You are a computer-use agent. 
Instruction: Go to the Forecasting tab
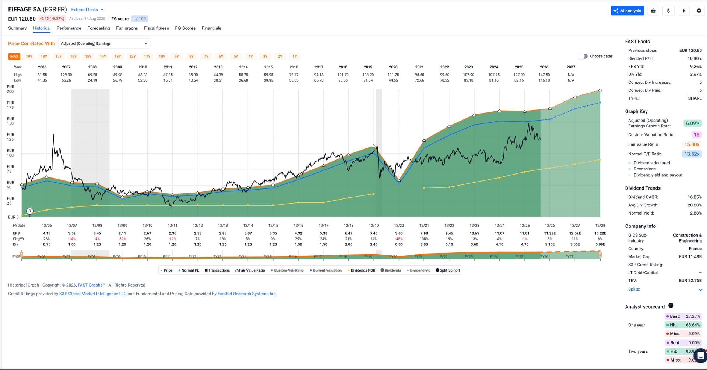point(99,28)
